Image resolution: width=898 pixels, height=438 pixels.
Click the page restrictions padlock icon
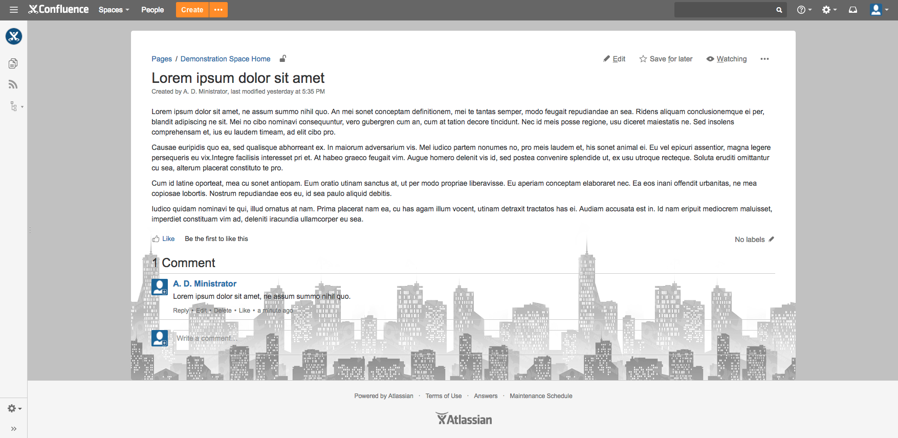click(282, 59)
